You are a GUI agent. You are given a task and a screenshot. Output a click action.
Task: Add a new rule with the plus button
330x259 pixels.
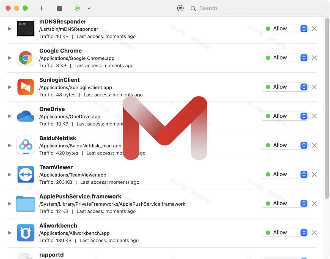(41, 8)
